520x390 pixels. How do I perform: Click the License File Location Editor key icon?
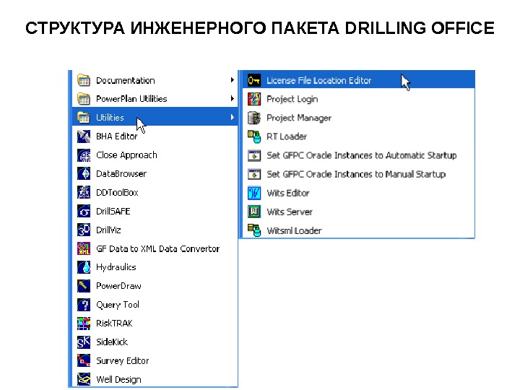(x=254, y=80)
